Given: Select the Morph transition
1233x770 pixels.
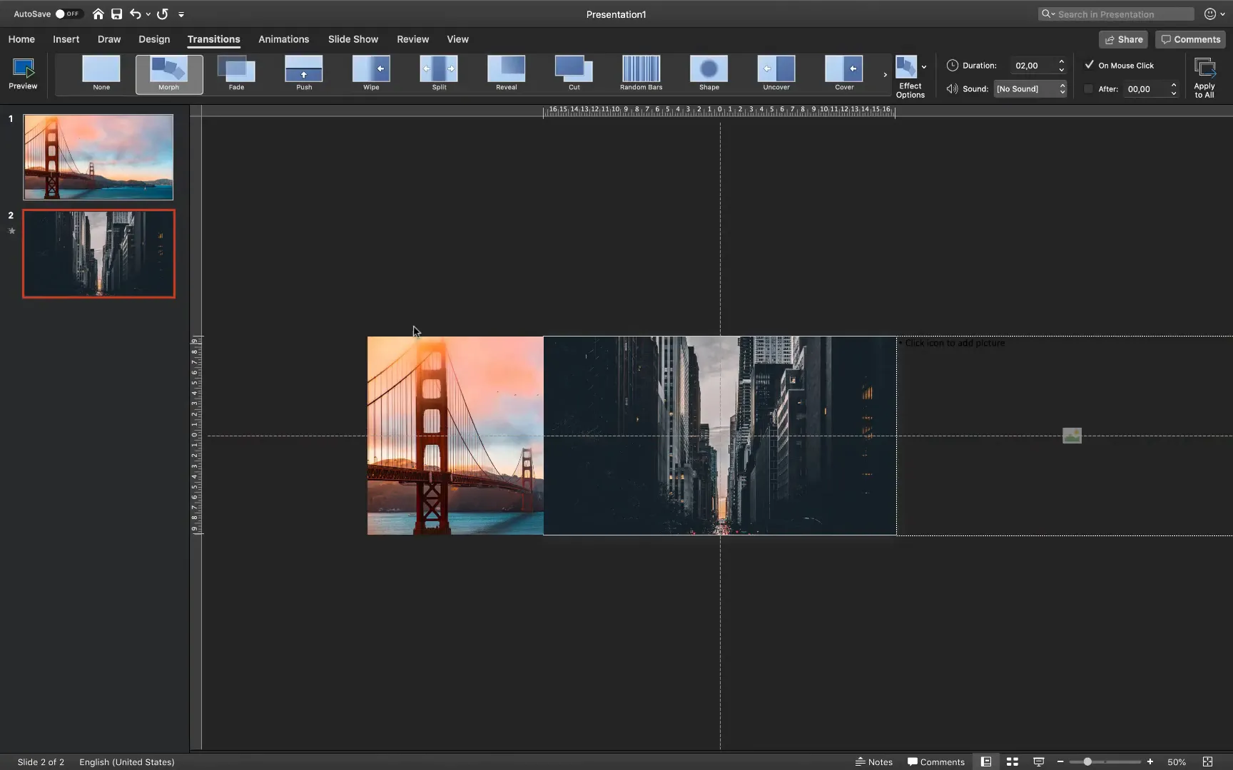Looking at the screenshot, I should [169, 74].
